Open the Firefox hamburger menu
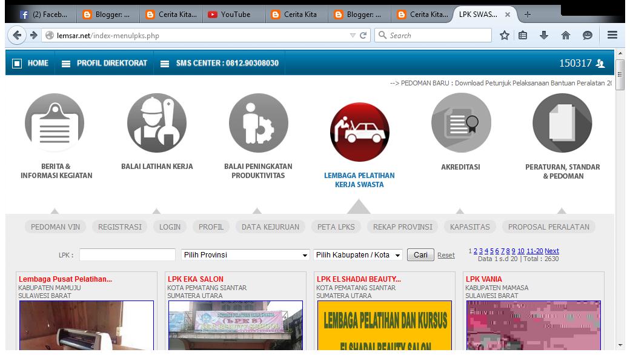Viewport: 630px width, 355px height. pyautogui.click(x=612, y=35)
